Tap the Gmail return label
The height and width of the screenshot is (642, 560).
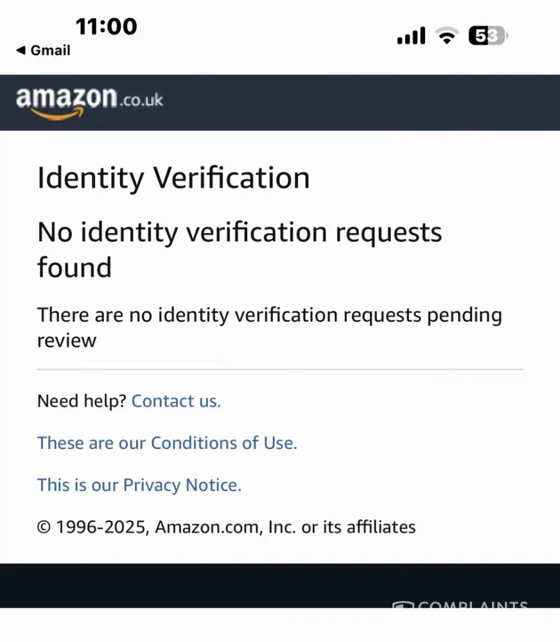tap(50, 51)
